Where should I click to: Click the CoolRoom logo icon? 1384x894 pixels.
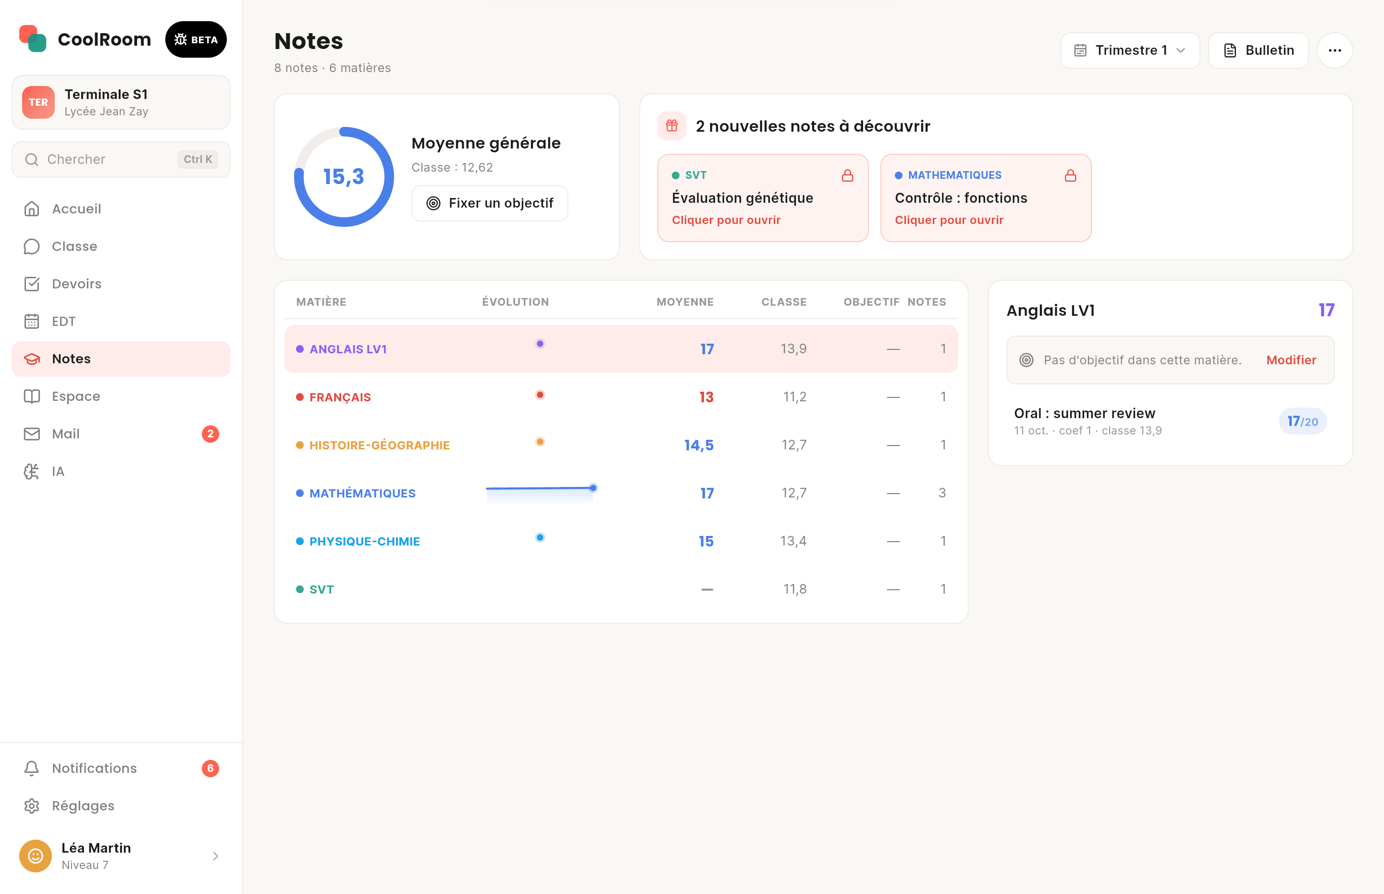click(33, 39)
